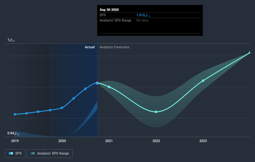The height and width of the screenshot is (162, 255).
Task: Select the EPS data point at 2019
Action: (15, 114)
